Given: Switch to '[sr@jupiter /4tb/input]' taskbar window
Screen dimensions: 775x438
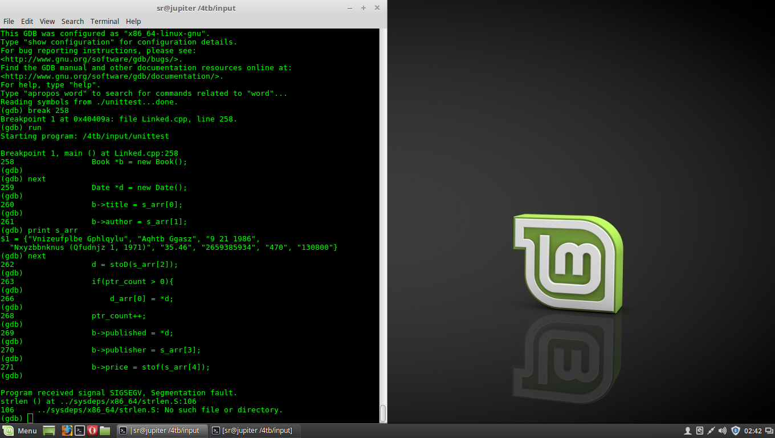Looking at the screenshot, I should 254,431.
